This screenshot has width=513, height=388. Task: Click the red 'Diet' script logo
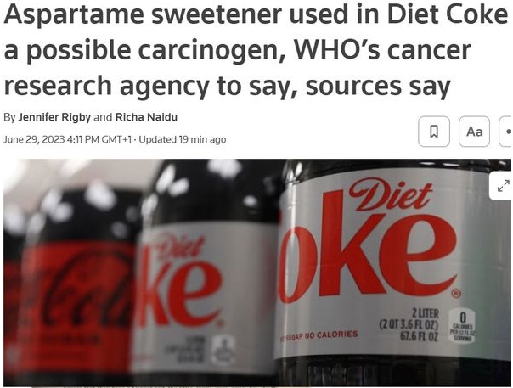click(x=389, y=194)
